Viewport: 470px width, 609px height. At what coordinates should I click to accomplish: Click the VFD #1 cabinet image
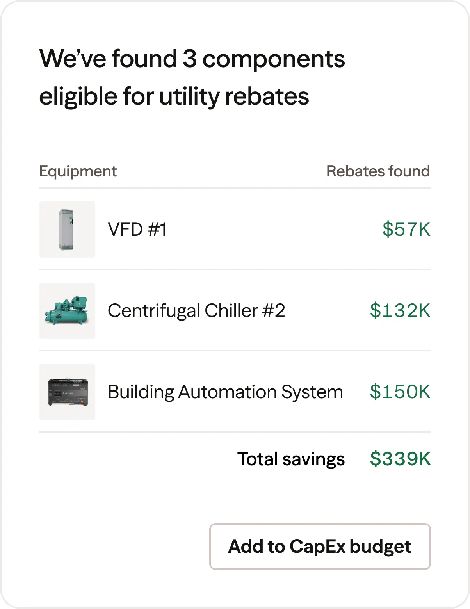click(67, 230)
